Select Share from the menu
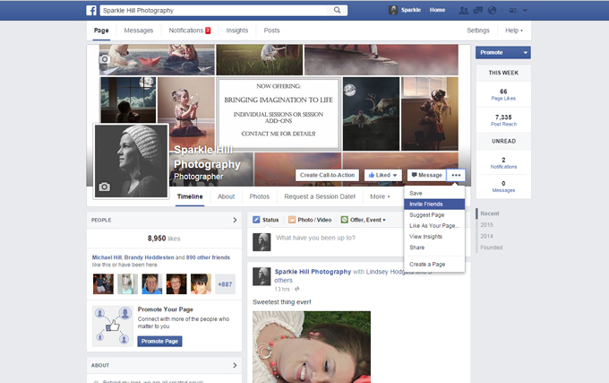 434,248
